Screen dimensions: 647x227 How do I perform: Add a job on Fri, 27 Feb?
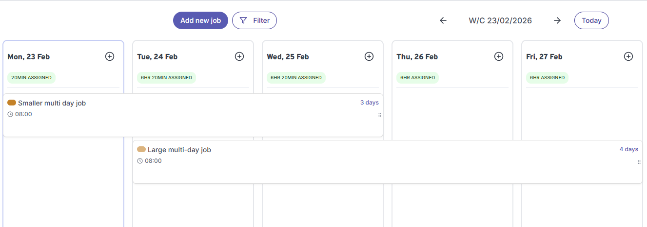tap(628, 56)
